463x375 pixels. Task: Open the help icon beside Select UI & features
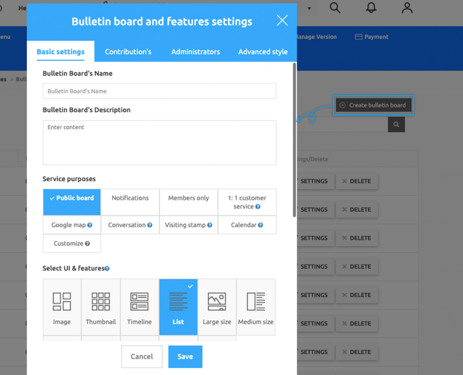coord(107,268)
